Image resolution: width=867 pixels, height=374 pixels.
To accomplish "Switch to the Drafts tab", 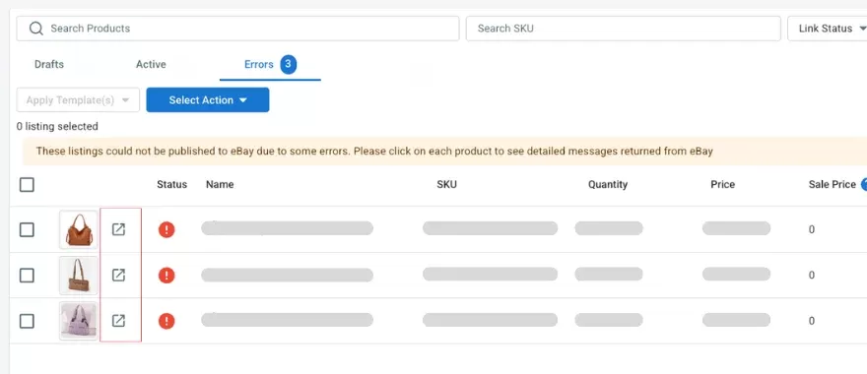I will click(49, 64).
